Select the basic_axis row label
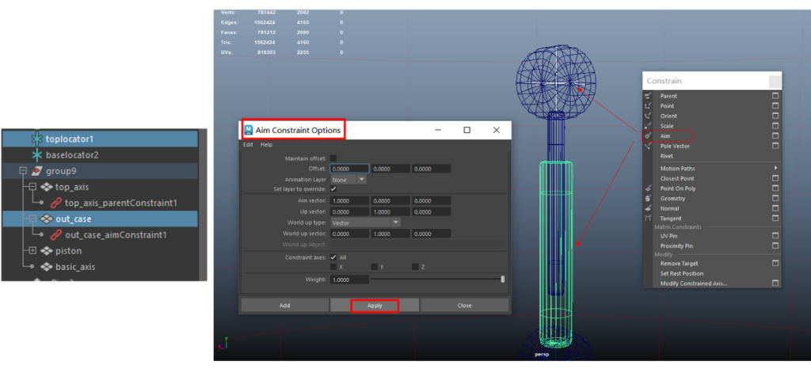 click(74, 267)
